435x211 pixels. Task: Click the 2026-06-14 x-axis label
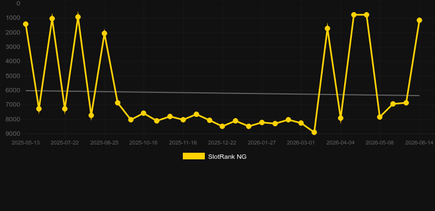coord(419,143)
